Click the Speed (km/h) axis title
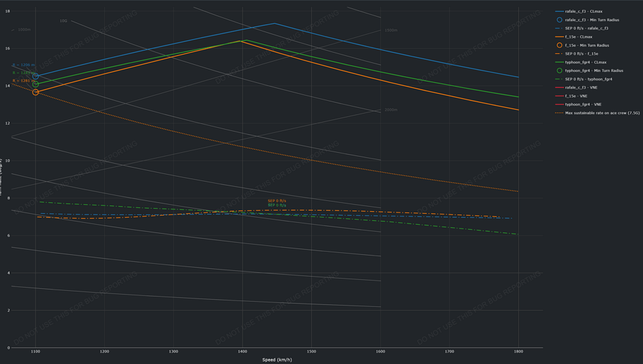This screenshot has height=364, width=643. (x=277, y=360)
